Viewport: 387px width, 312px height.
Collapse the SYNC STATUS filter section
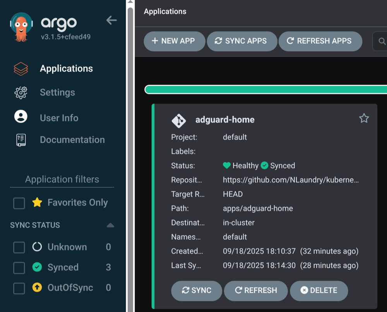click(110, 225)
